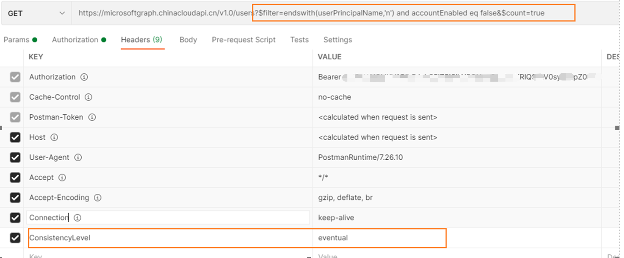
Task: Switch to the Params tab
Action: (17, 40)
